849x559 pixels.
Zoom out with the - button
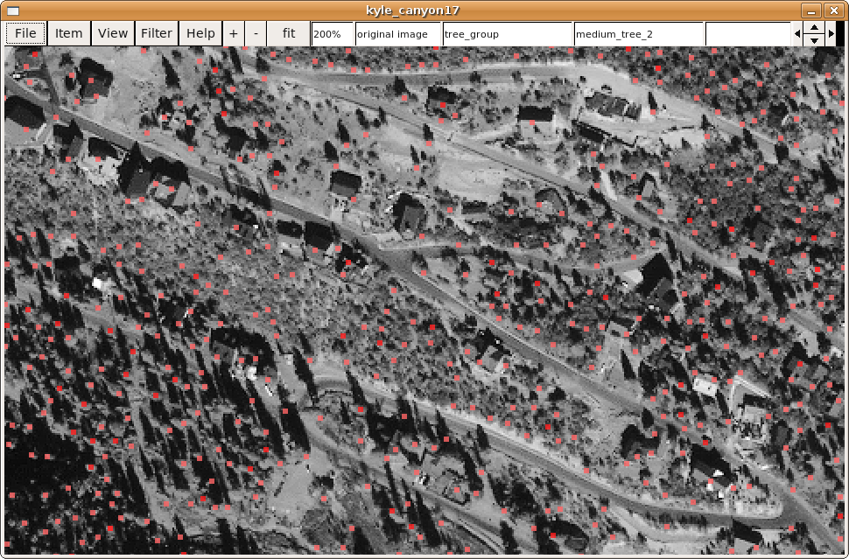coord(256,33)
